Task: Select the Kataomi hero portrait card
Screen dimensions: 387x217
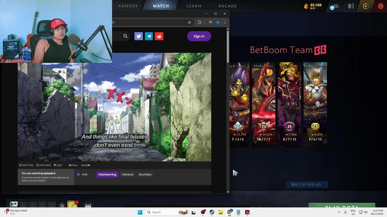Action: 315,105
